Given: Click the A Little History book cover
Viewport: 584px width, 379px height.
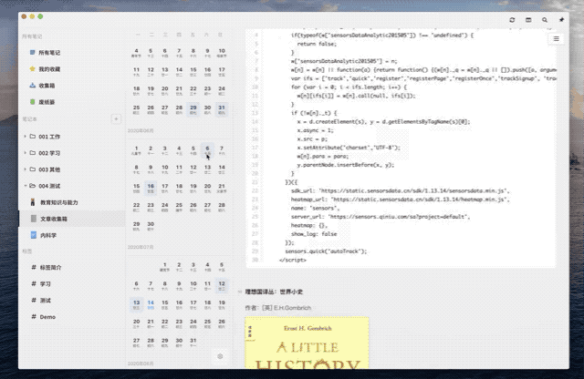Looking at the screenshot, I should point(307,343).
